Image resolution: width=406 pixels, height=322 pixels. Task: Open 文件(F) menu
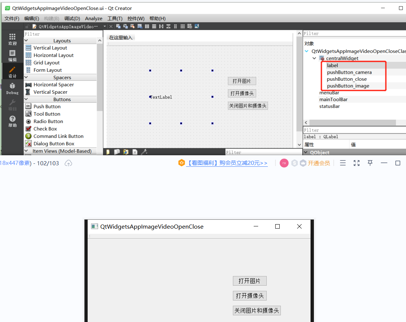click(x=12, y=19)
